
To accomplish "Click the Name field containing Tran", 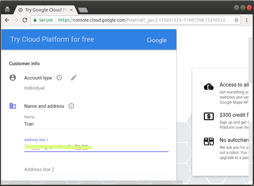I will click(x=96, y=124).
